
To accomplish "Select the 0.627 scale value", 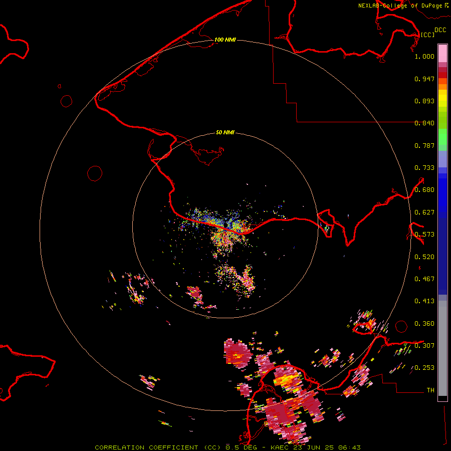I will point(424,212).
